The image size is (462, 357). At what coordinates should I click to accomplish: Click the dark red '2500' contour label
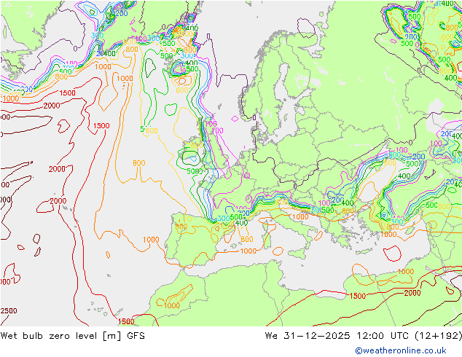9,311
